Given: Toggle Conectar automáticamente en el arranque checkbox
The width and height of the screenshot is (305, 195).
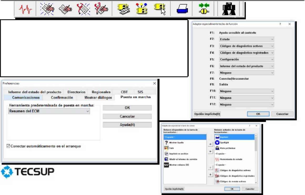Looking at the screenshot, I should pyautogui.click(x=8, y=146).
